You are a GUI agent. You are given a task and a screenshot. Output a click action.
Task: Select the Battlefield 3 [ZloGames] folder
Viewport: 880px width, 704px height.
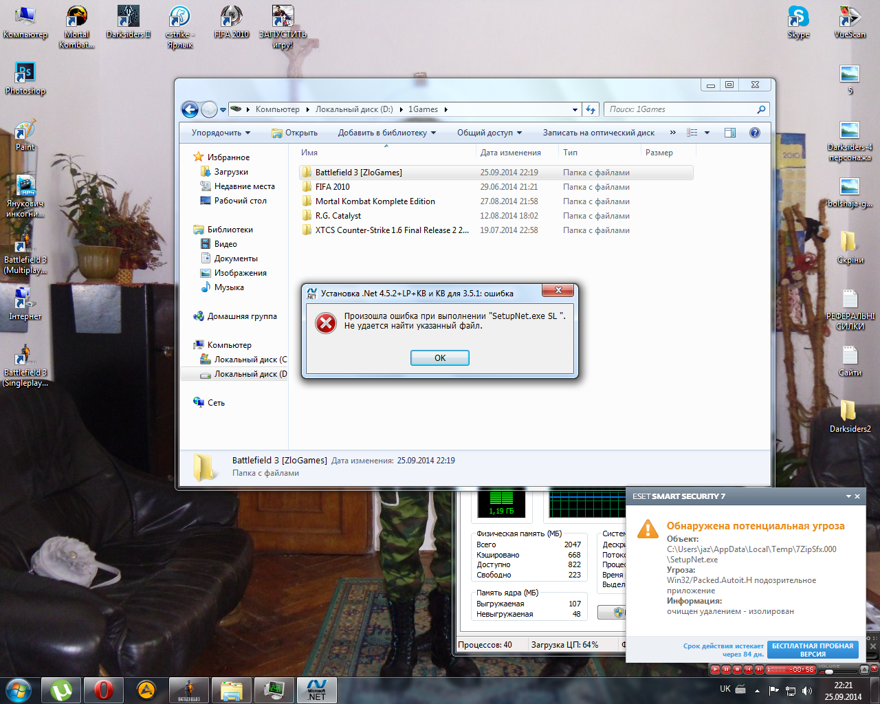click(496, 173)
